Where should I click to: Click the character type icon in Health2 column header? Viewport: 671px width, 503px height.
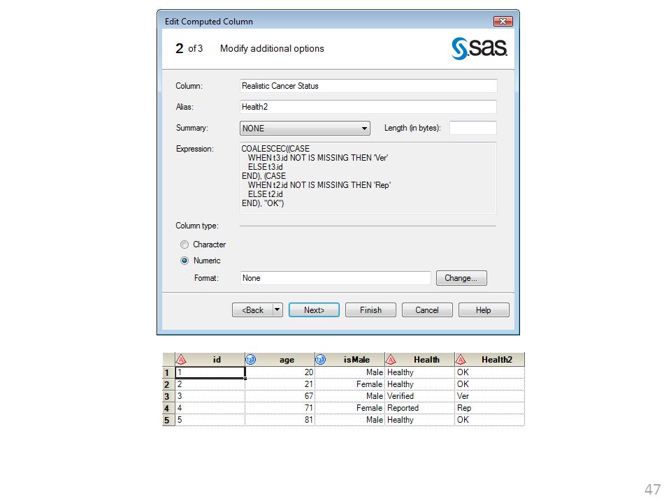[x=461, y=360]
